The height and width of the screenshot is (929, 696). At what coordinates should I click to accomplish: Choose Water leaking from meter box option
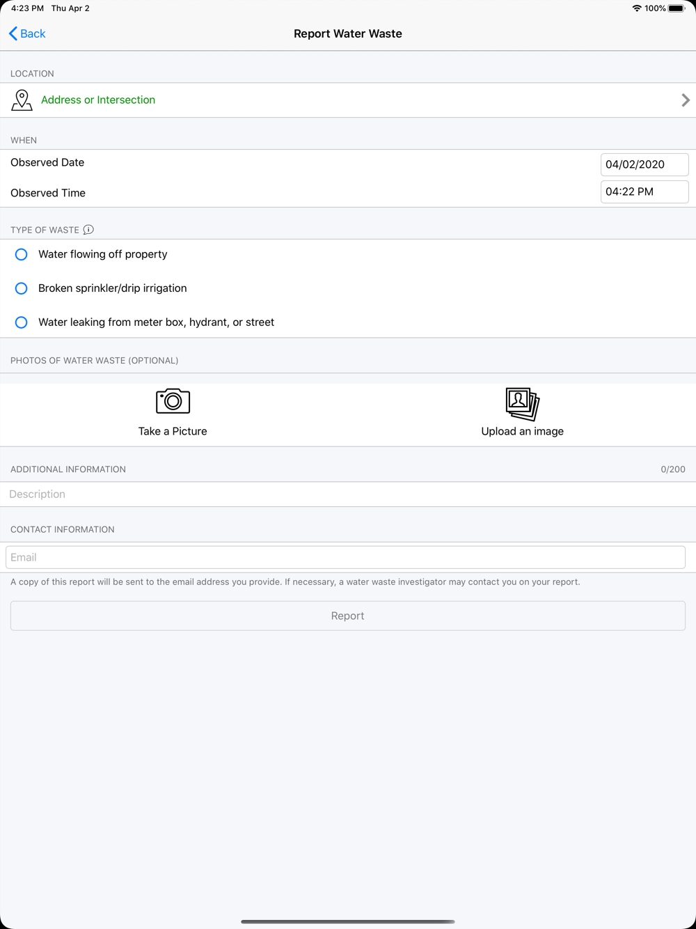pos(22,322)
